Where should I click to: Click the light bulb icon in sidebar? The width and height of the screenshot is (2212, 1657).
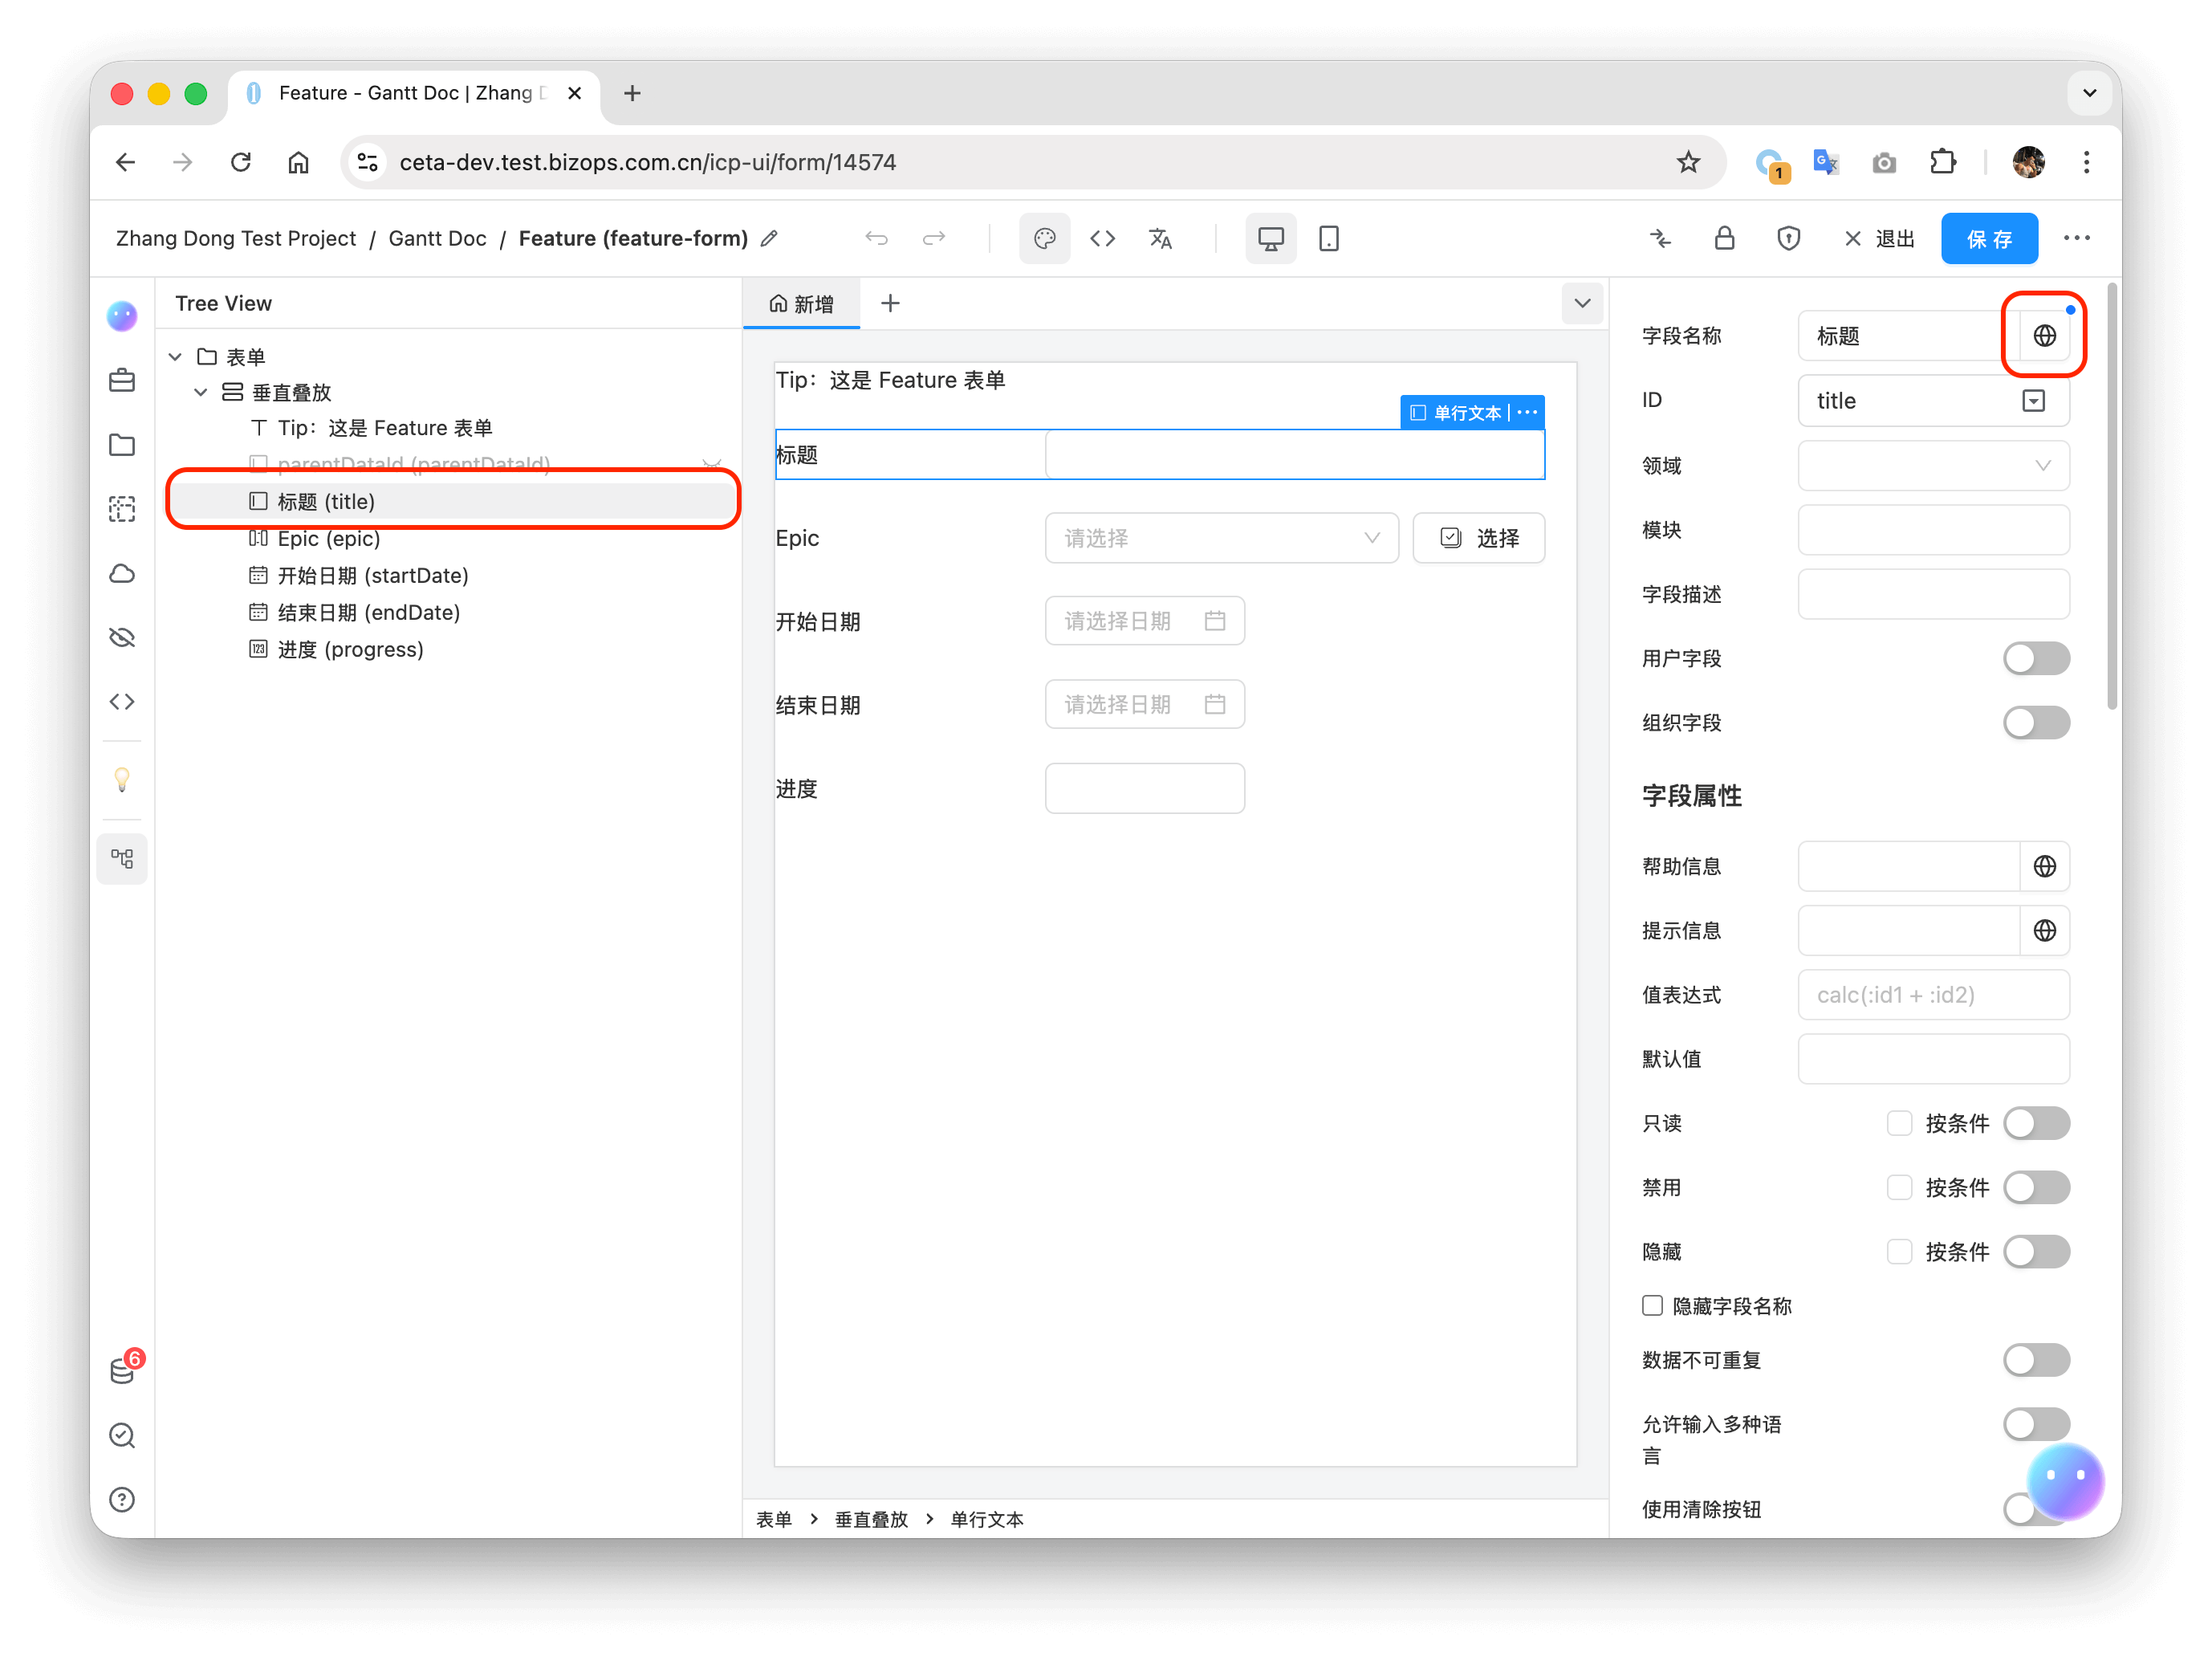coord(122,779)
